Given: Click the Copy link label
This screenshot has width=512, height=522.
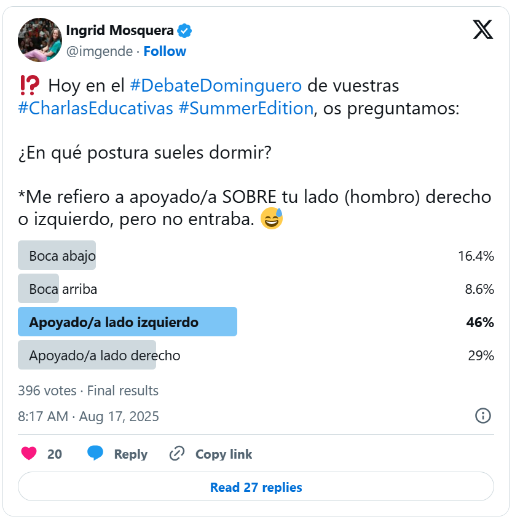Looking at the screenshot, I should (224, 454).
